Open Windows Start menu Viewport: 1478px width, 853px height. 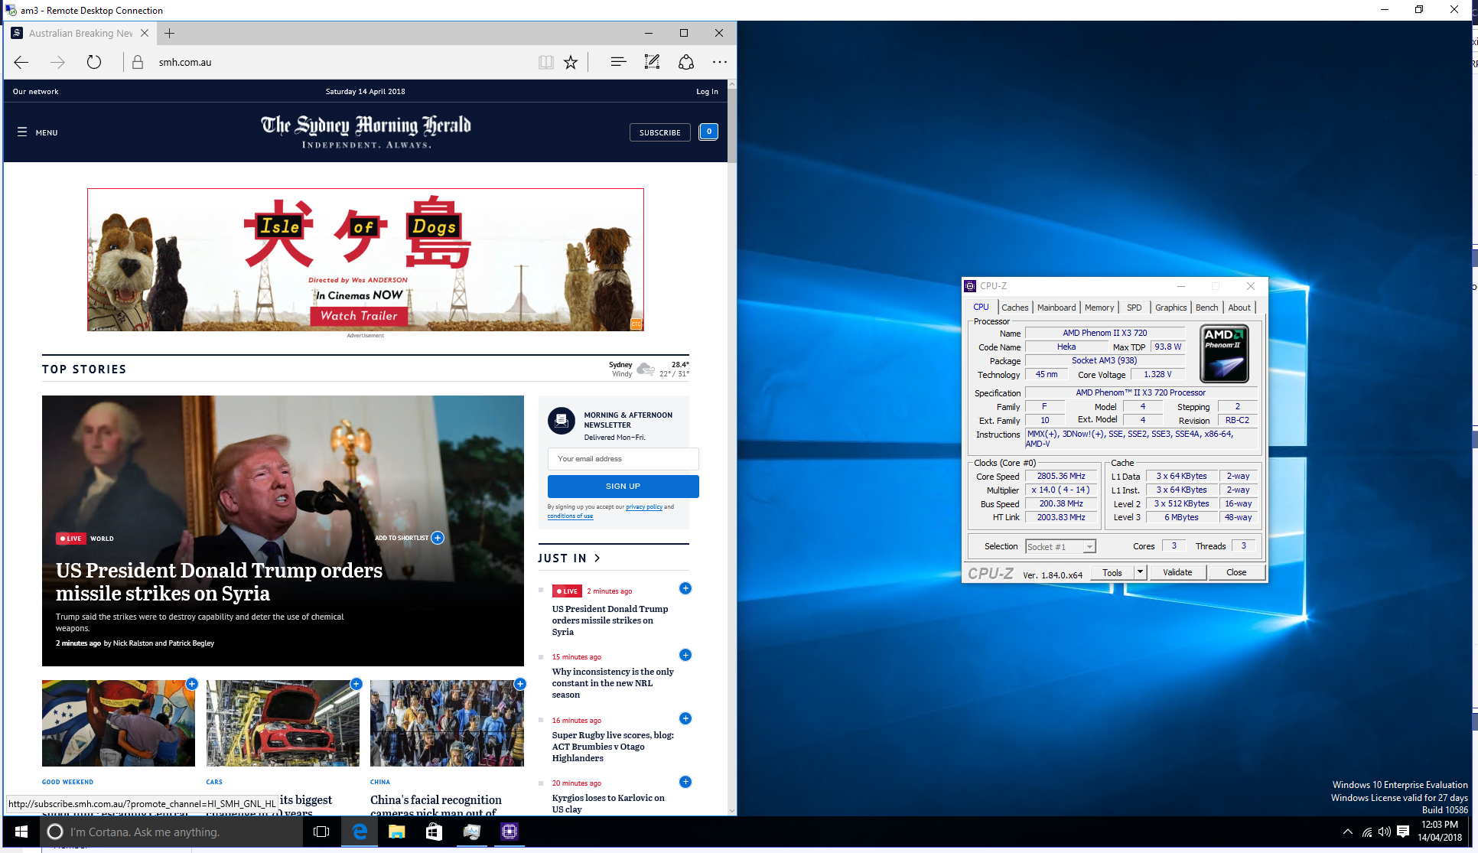click(21, 832)
